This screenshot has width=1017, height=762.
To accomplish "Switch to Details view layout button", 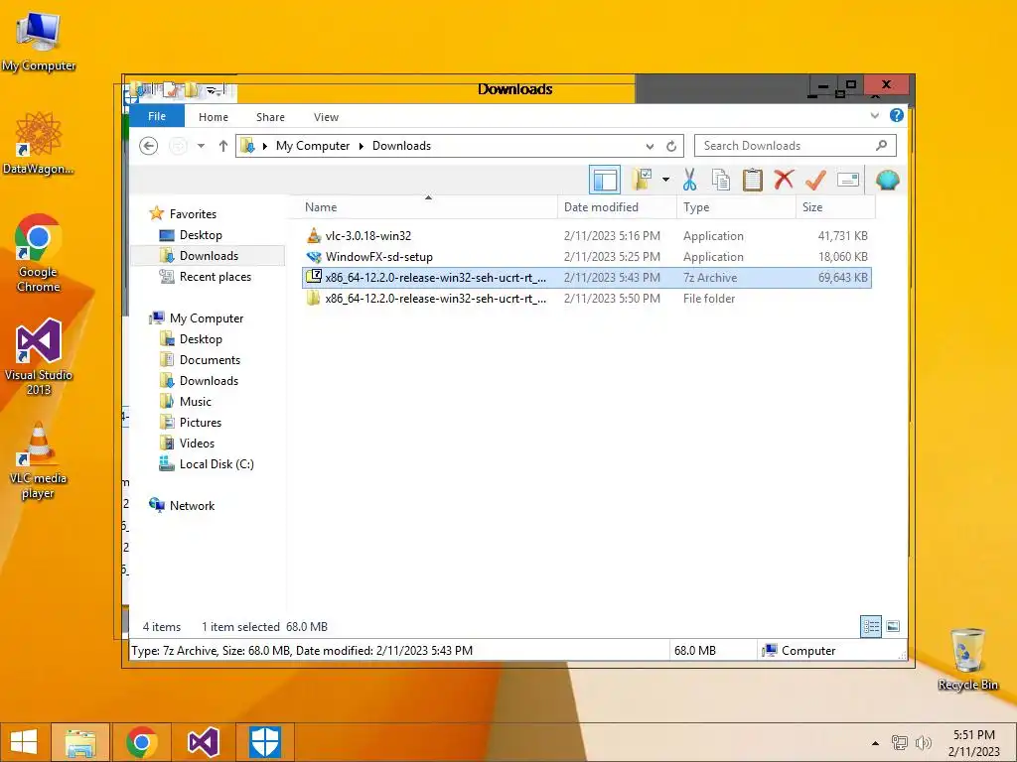I will (x=870, y=626).
